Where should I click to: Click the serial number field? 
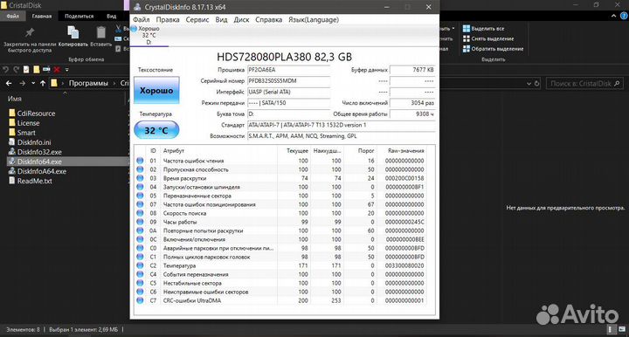pos(288,81)
